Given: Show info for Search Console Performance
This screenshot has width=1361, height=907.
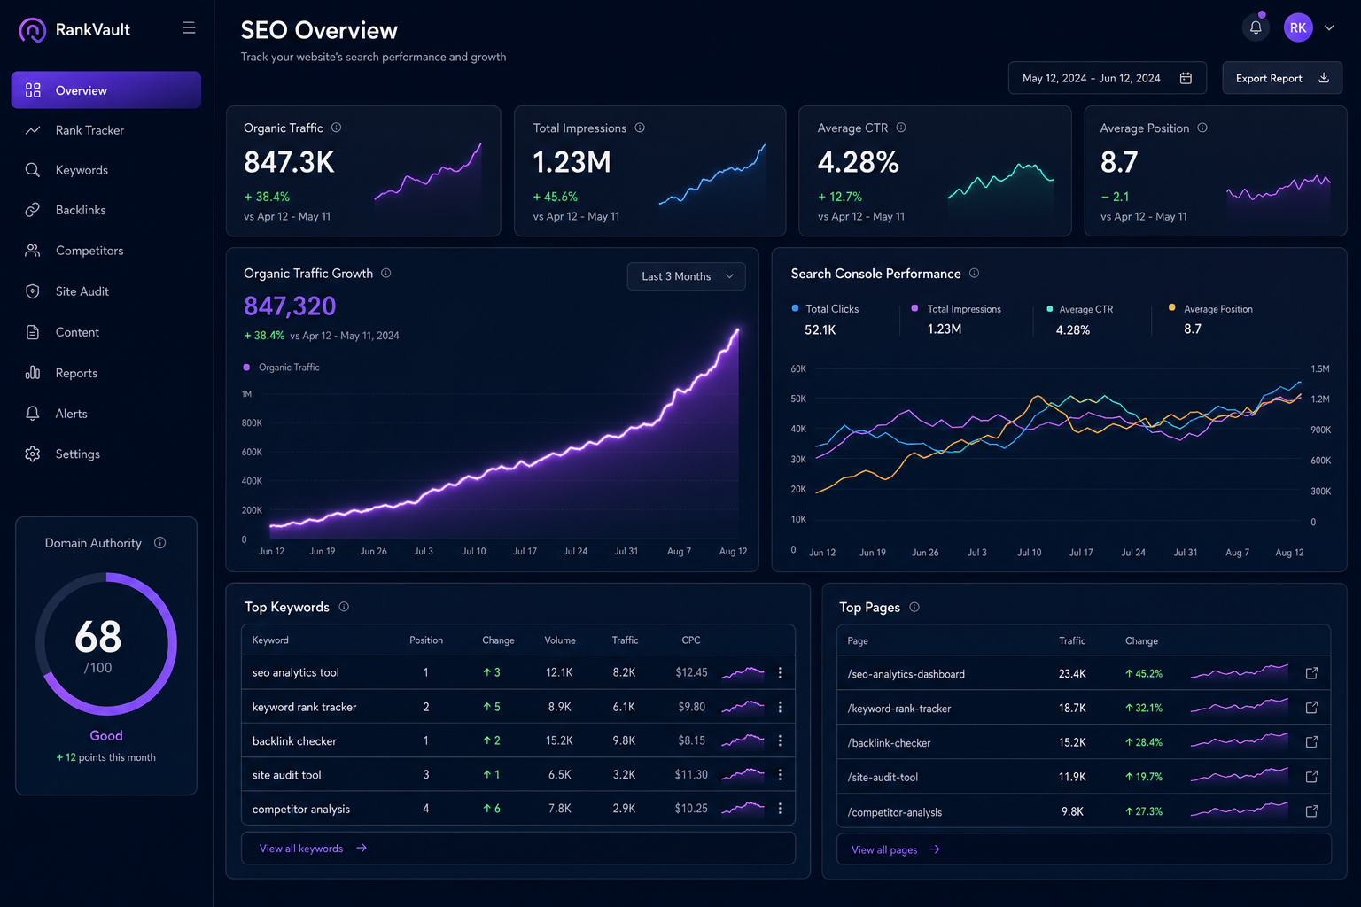Looking at the screenshot, I should point(975,273).
